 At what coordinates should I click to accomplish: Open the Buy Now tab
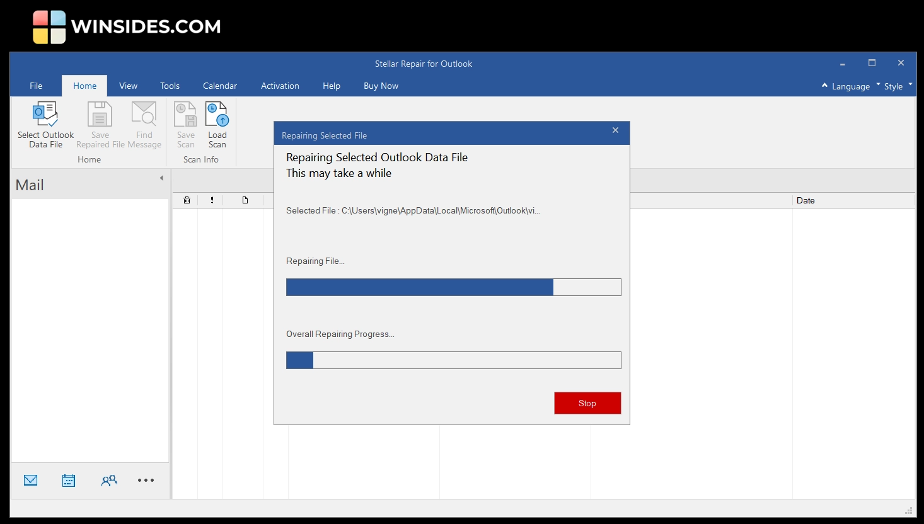click(381, 86)
